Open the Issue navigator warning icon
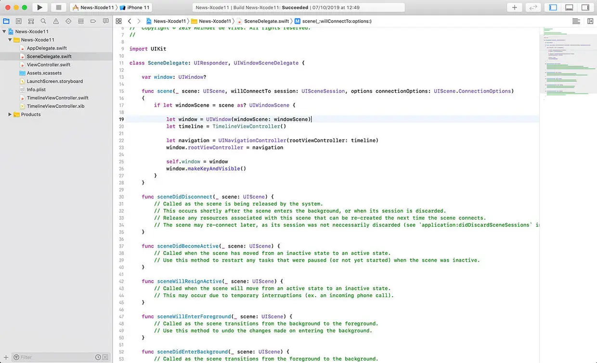Viewport: 597px width, 363px height. coord(56,21)
